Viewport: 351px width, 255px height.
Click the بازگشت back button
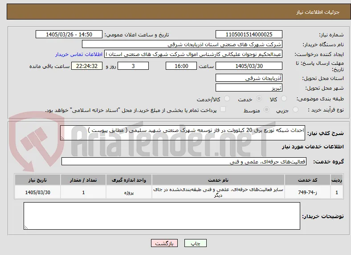pyautogui.click(x=164, y=243)
